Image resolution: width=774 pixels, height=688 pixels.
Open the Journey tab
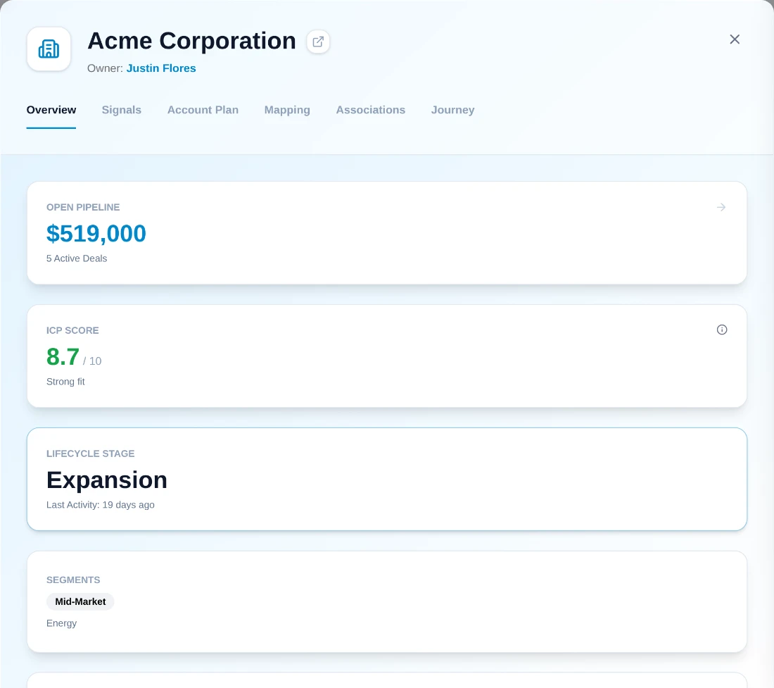[452, 110]
